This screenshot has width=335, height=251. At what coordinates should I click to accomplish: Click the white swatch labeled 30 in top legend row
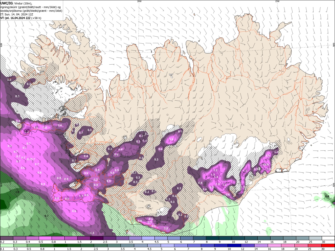coord(328,238)
